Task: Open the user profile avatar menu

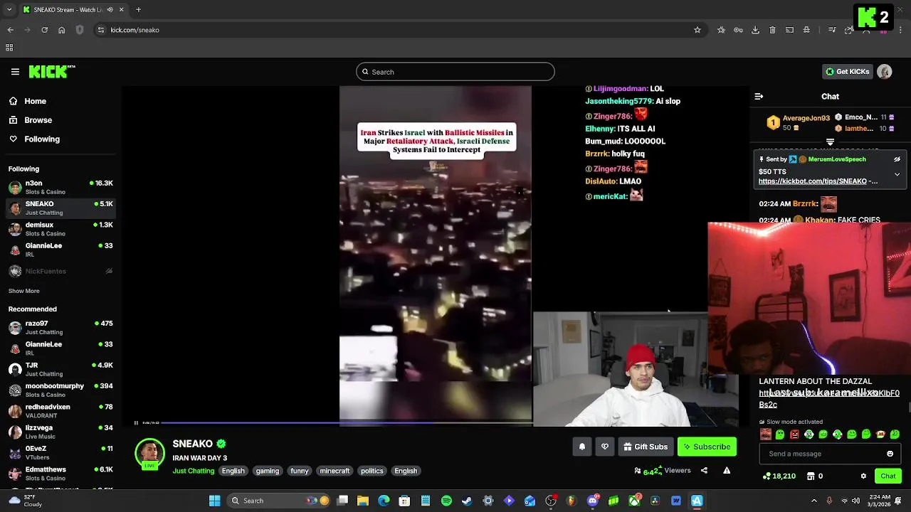Action: [885, 72]
